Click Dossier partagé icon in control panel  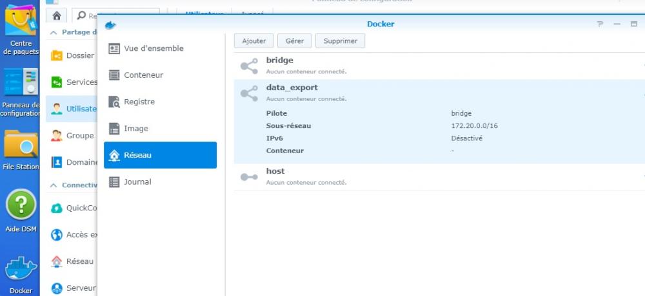(56, 55)
